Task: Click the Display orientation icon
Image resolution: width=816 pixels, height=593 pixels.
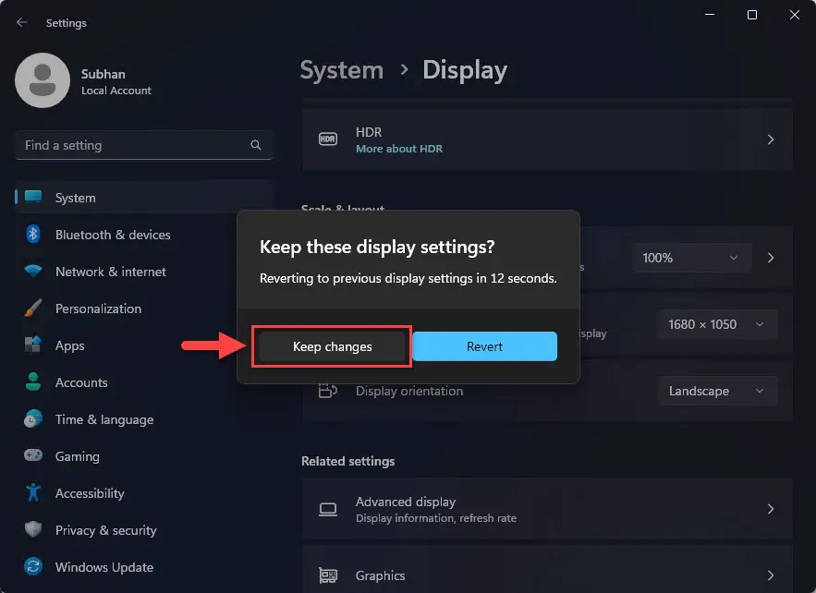Action: (328, 391)
